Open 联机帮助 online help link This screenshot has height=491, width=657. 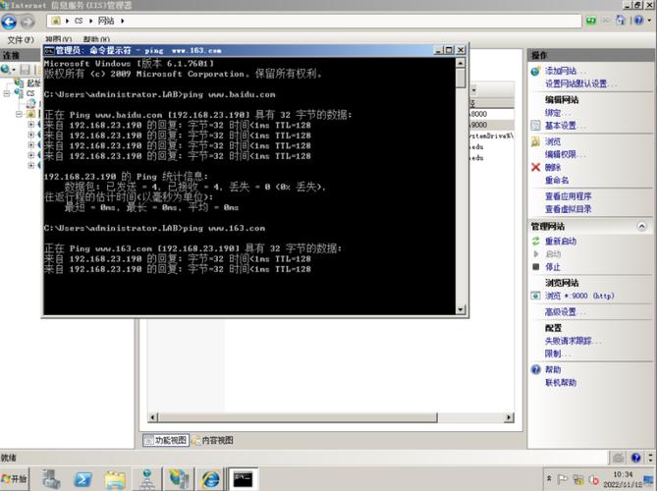tap(560, 383)
